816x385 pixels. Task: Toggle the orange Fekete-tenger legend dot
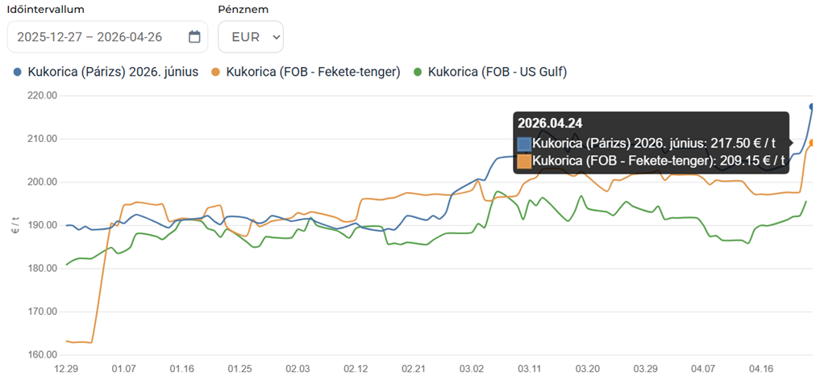tap(216, 73)
